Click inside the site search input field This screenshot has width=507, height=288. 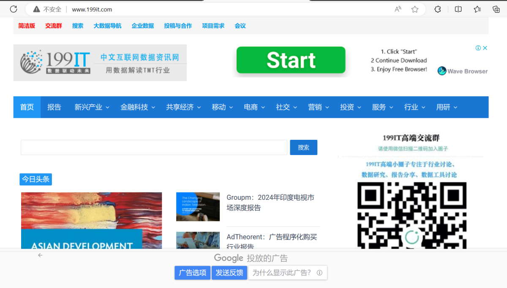tap(154, 147)
